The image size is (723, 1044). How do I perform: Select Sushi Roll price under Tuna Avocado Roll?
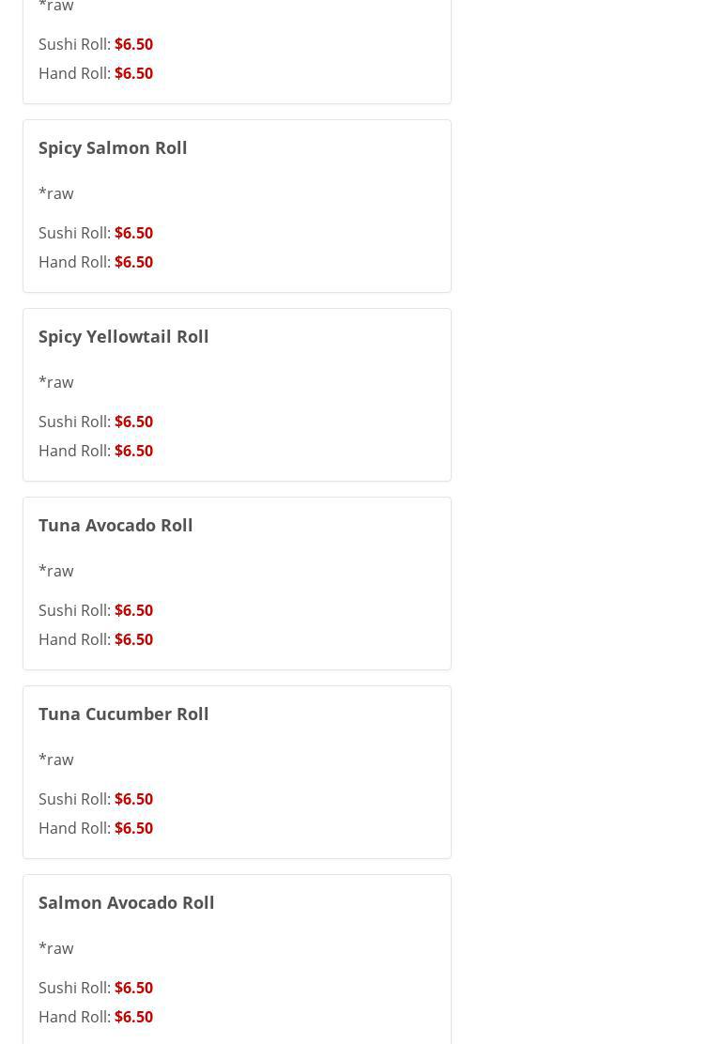click(x=133, y=610)
